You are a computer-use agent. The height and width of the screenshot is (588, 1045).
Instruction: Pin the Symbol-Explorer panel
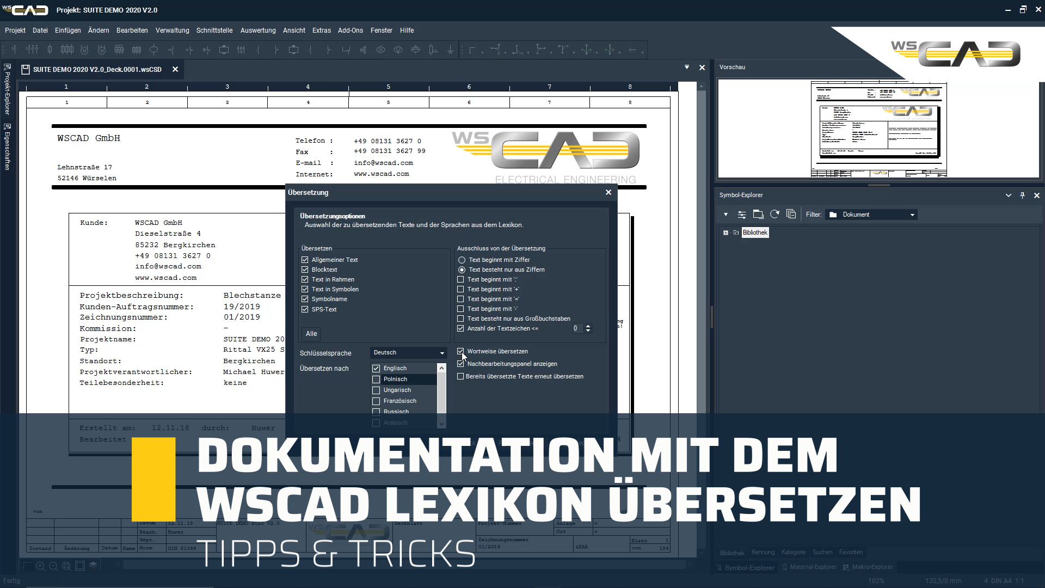(1022, 195)
